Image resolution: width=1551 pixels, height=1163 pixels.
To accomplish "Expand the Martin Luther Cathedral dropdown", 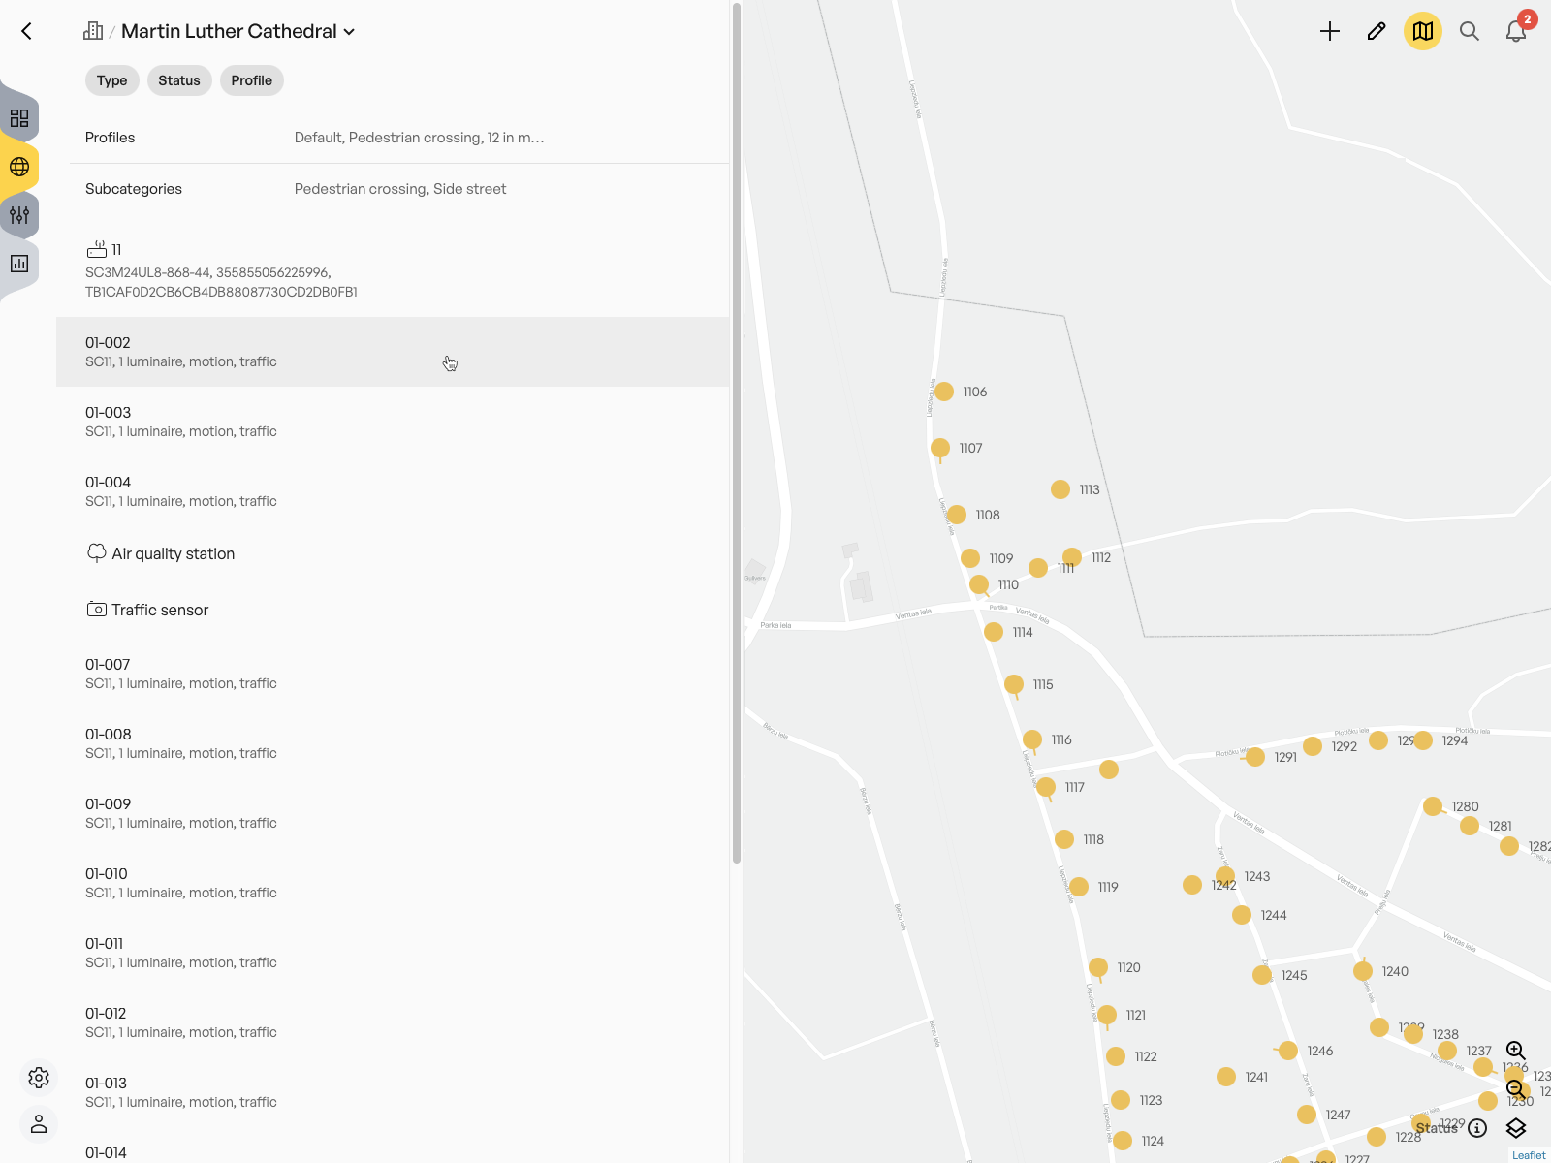I will coord(349,31).
